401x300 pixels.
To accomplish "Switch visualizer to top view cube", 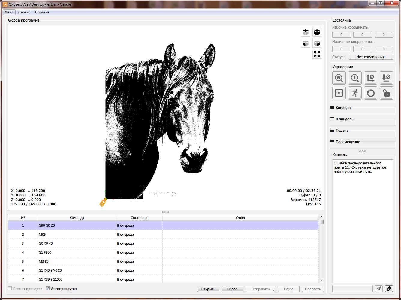I will pyautogui.click(x=306, y=32).
